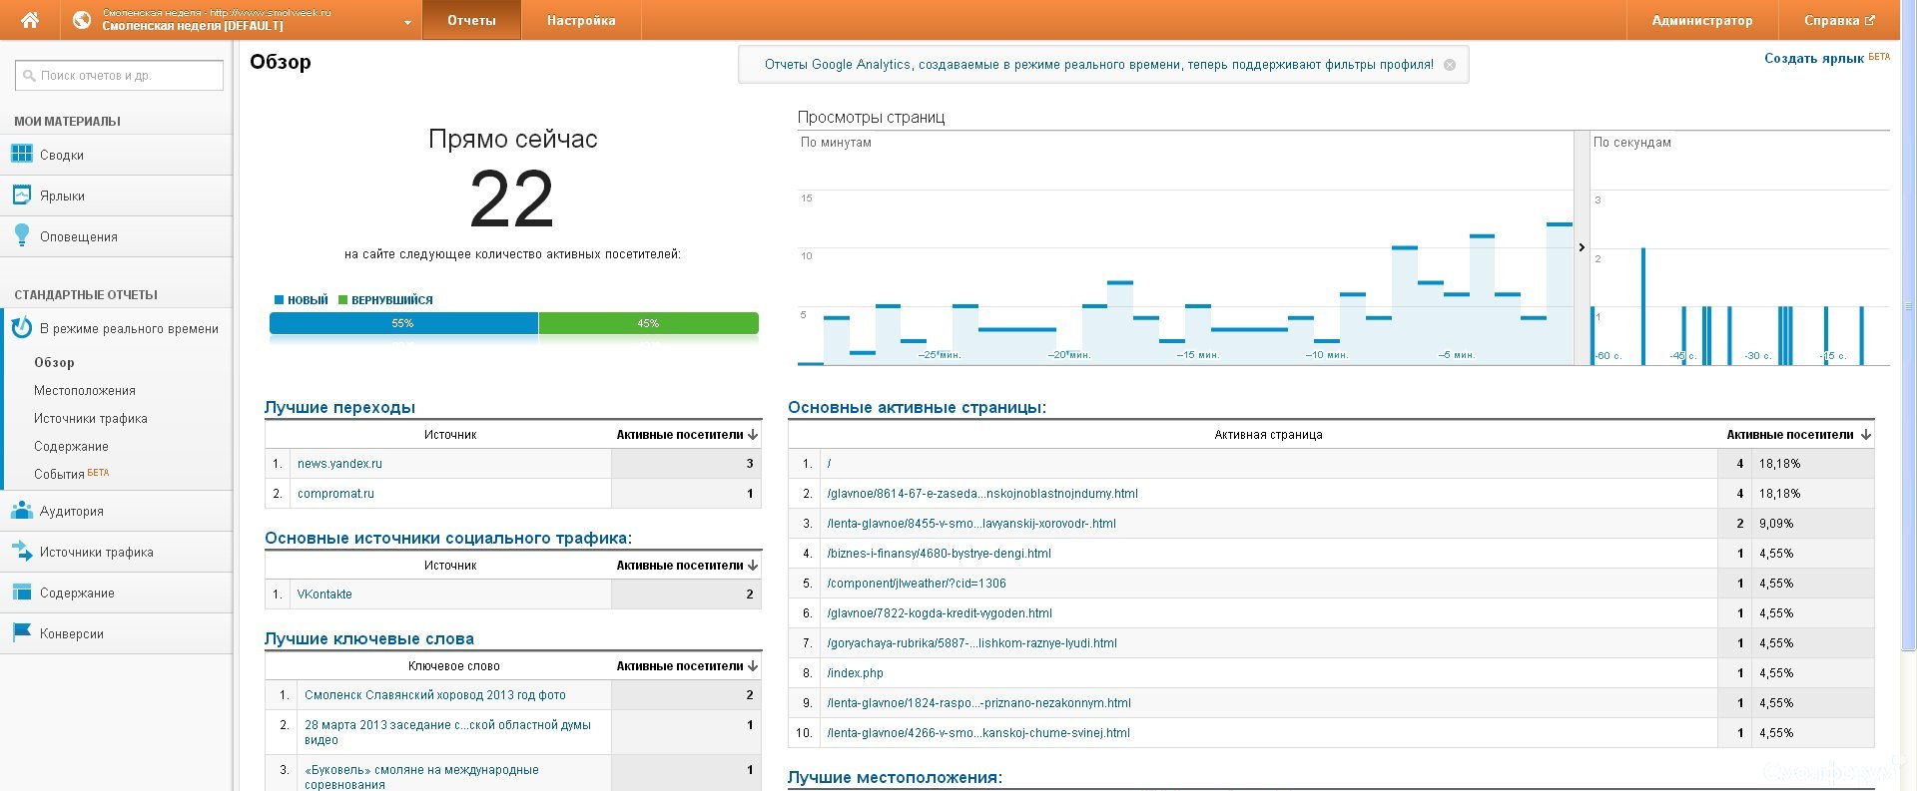
Task: Expand the per-second chart arrow
Action: (1582, 247)
